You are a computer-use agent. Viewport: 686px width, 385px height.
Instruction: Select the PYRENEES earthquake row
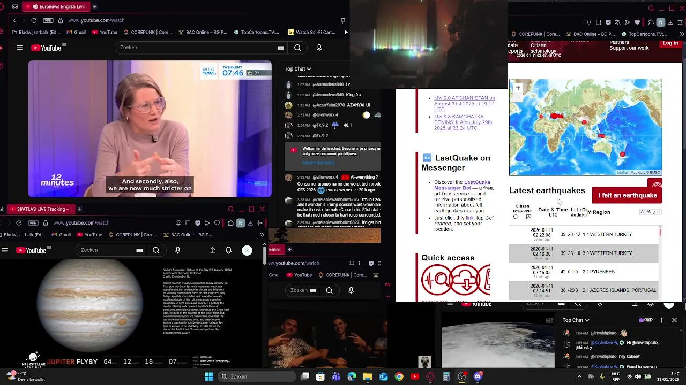pyautogui.click(x=584, y=272)
